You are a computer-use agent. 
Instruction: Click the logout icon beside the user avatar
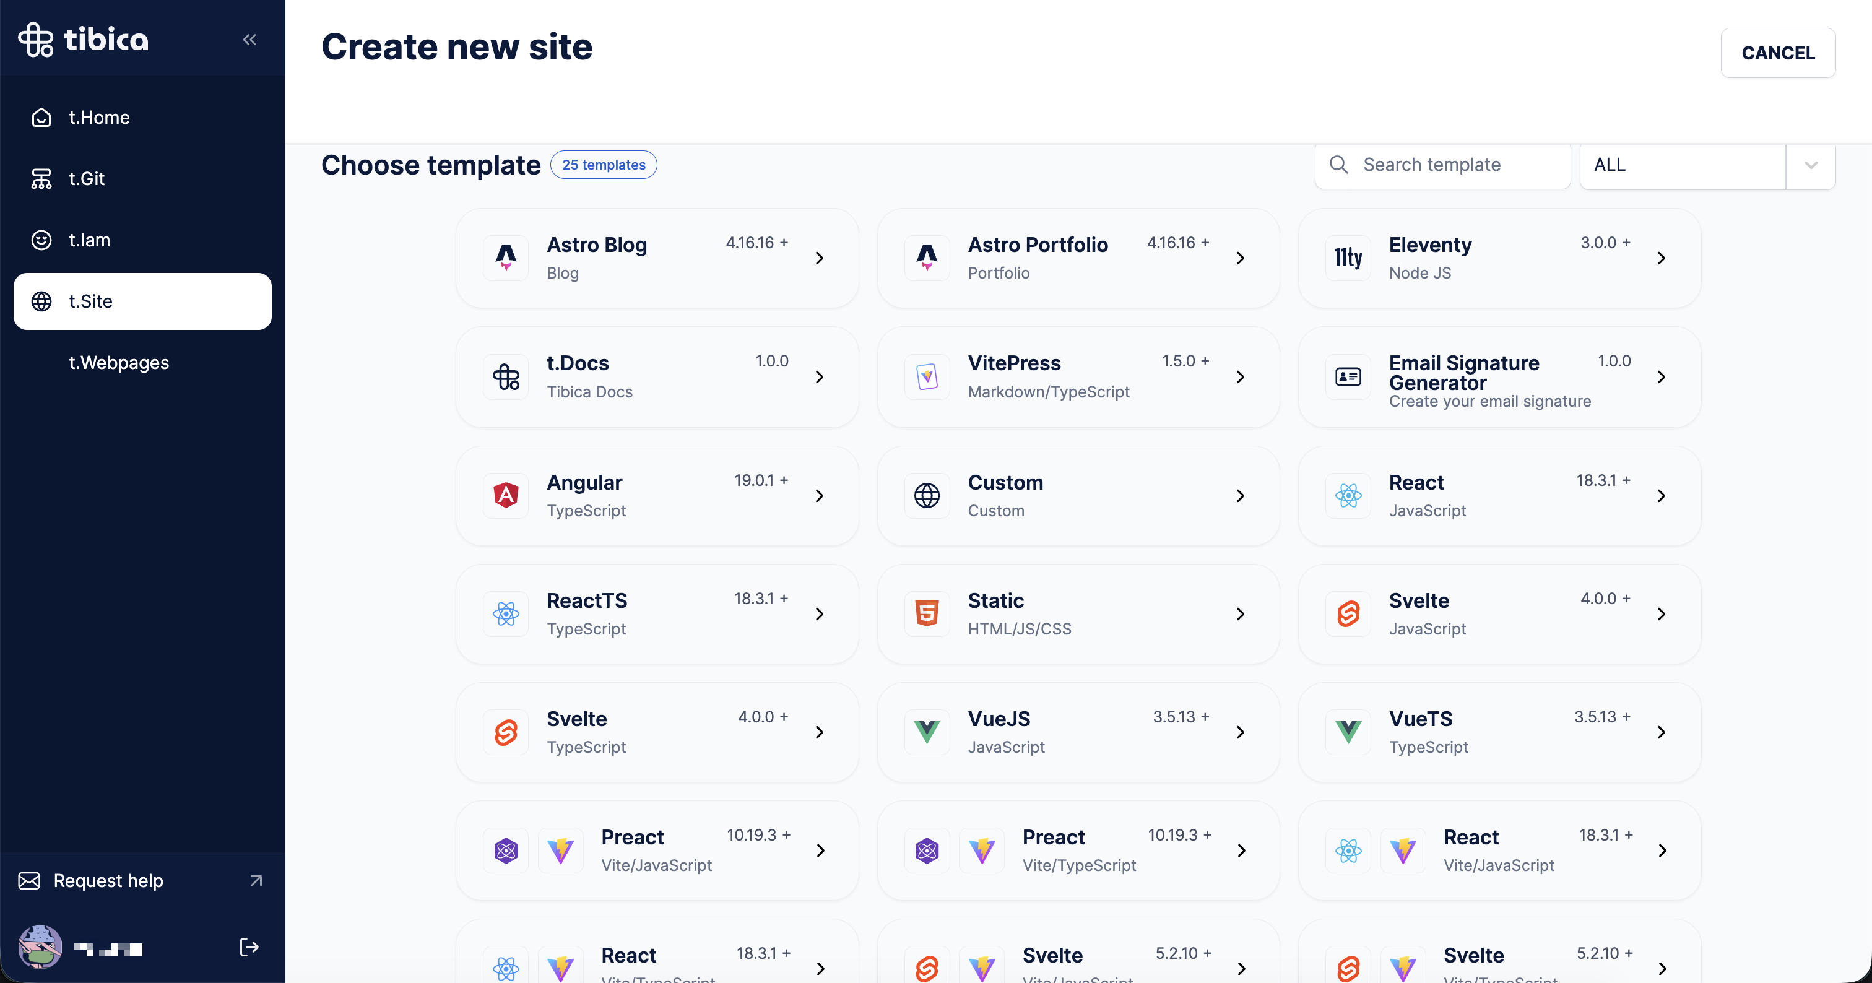[x=249, y=946]
